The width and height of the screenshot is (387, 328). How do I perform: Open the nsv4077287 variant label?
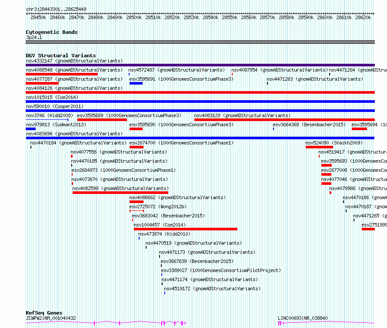[x=74, y=79]
